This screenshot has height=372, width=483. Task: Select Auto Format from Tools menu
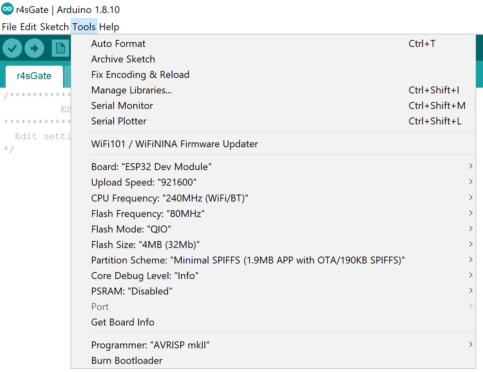tap(119, 44)
